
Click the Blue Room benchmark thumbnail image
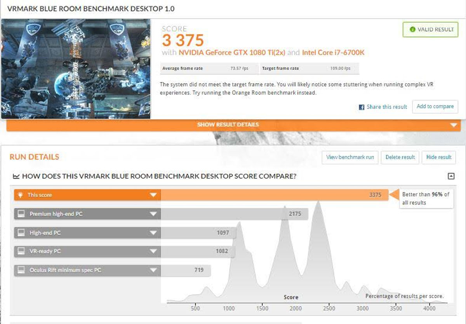tap(76, 69)
